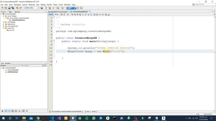The image size is (216, 121).
Task: Open the Members dropdown in Navigator
Action: click(x=12, y=66)
